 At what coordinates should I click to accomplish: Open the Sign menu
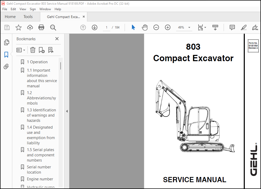[x=33, y=9]
